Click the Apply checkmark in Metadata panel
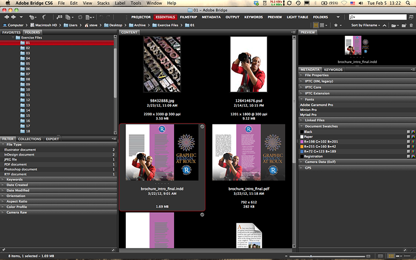 412,250
